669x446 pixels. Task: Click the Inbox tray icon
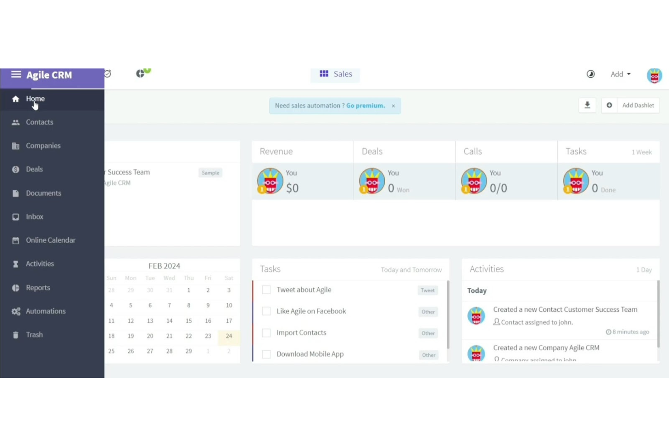(16, 217)
